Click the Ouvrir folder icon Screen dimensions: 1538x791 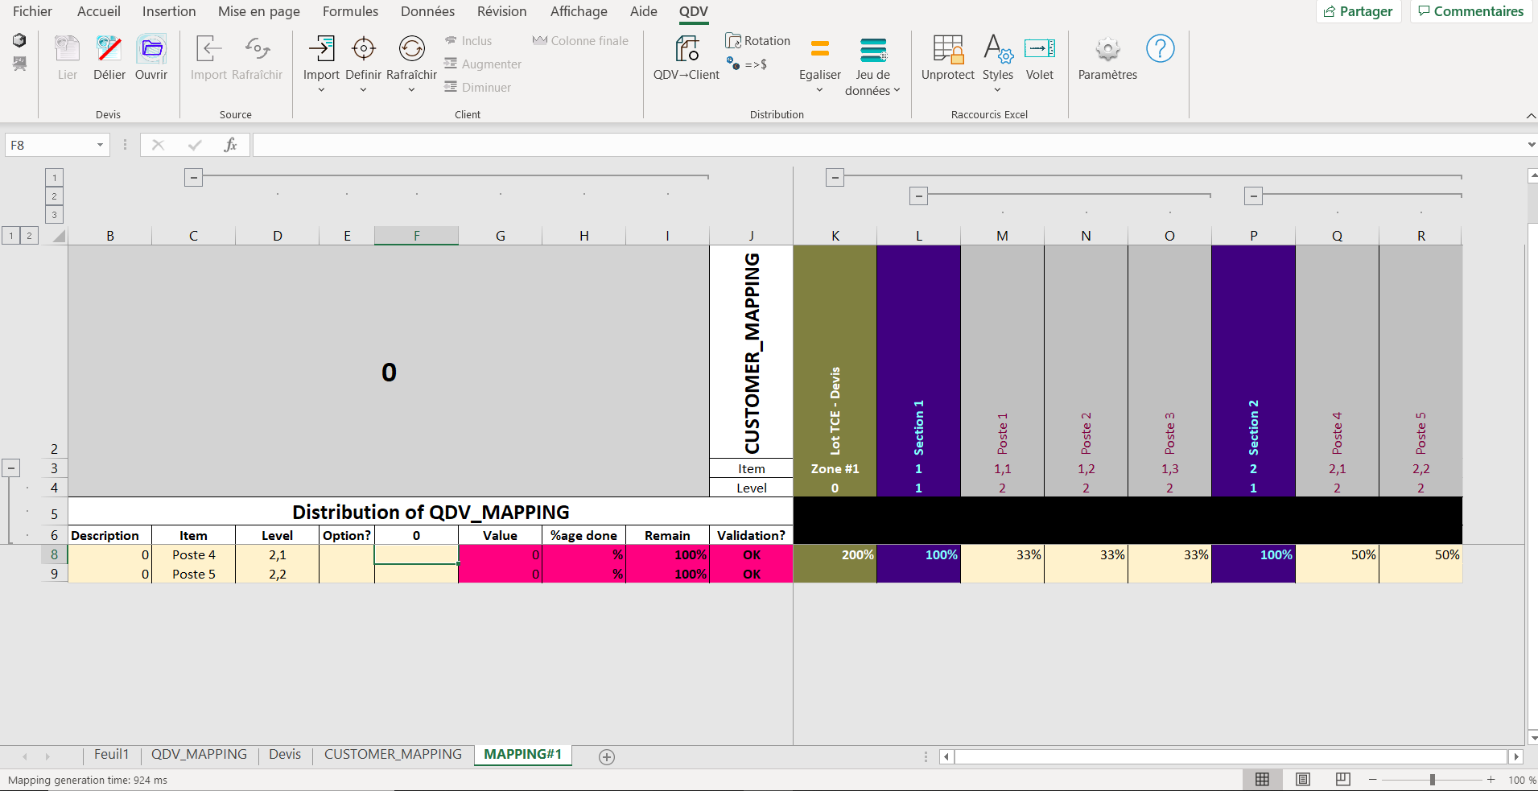click(x=151, y=50)
